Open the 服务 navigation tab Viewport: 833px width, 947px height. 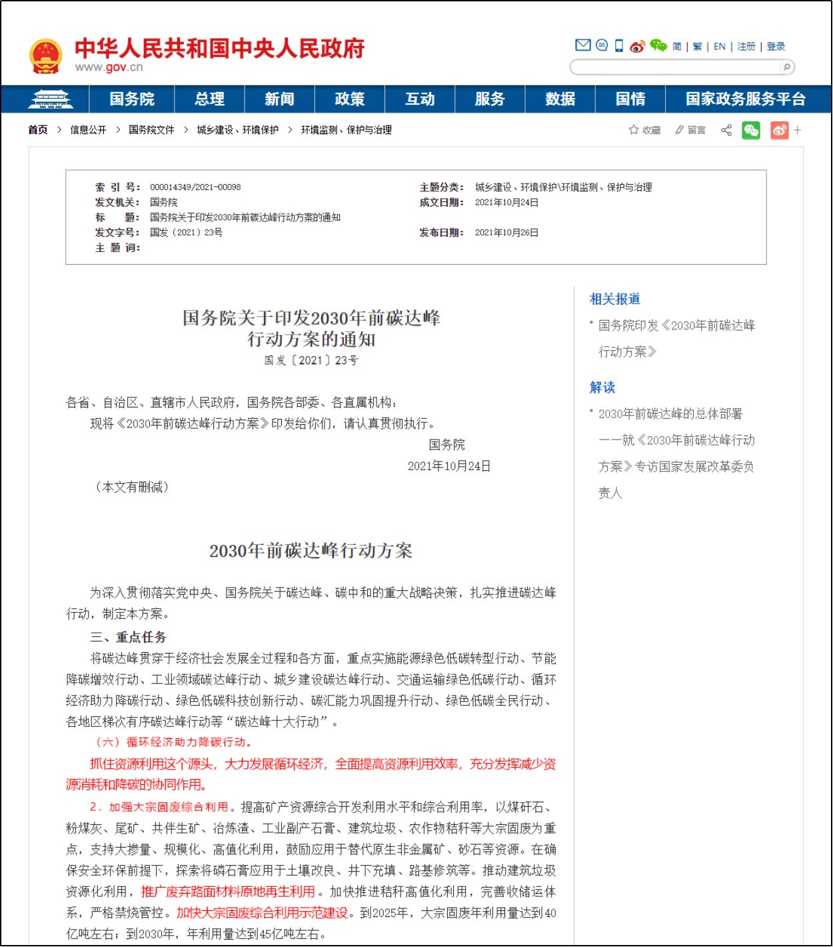pyautogui.click(x=490, y=99)
